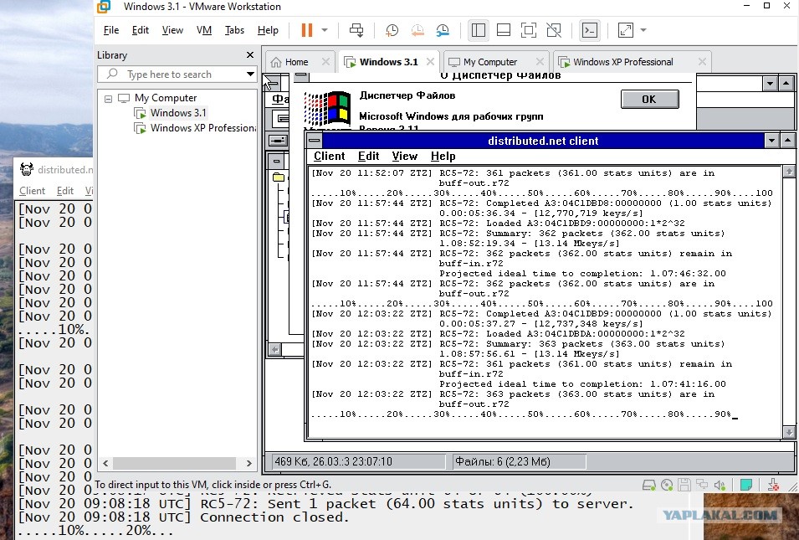
Task: Open Client menu in host distributed.net window
Action: tap(32, 191)
